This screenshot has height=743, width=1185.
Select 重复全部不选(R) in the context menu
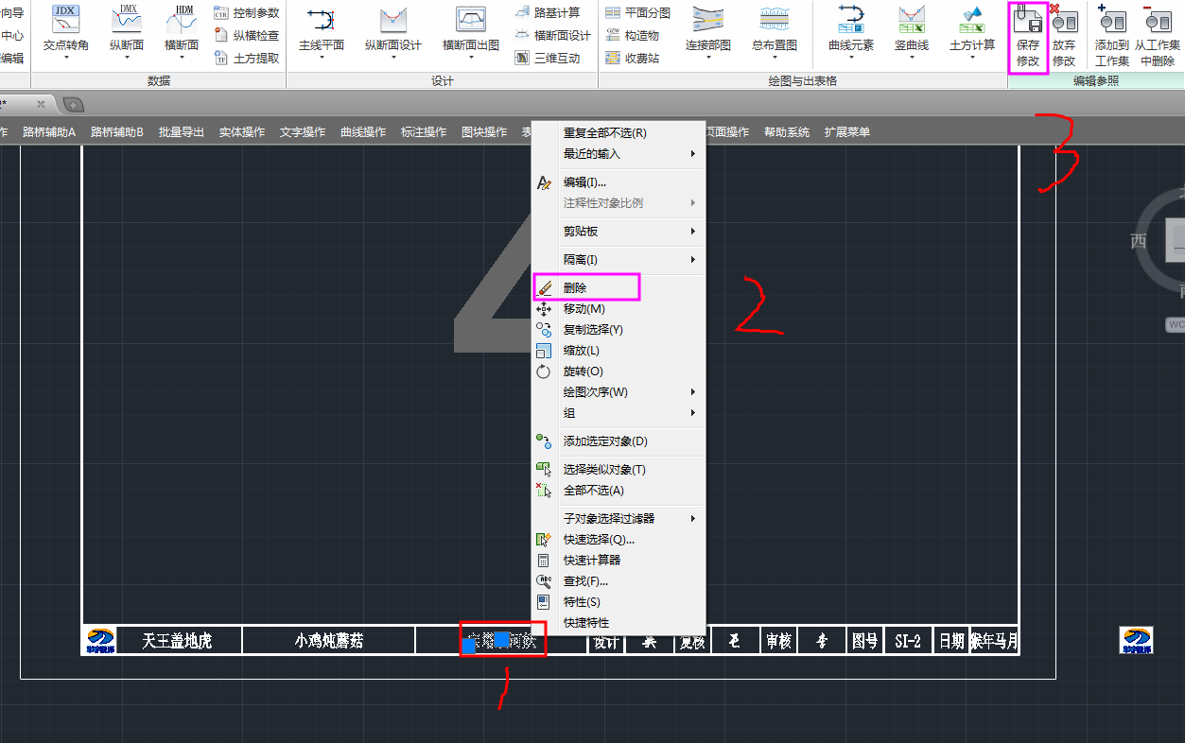619,133
